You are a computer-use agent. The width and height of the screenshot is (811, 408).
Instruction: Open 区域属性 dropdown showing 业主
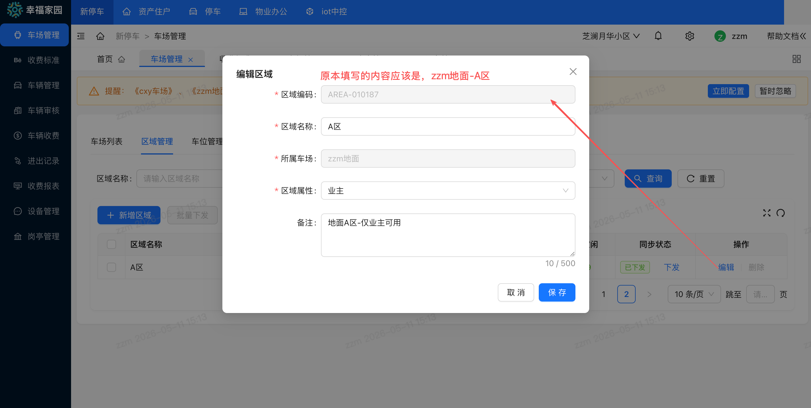point(448,191)
